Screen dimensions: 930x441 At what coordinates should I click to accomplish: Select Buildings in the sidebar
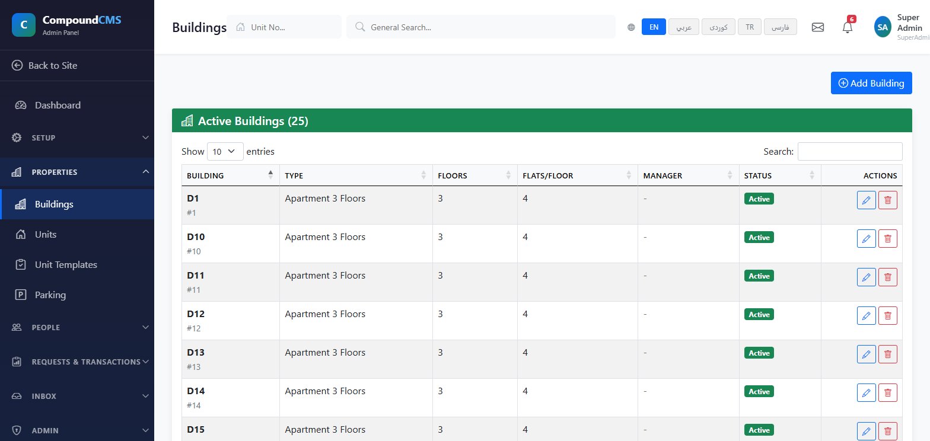(77, 204)
